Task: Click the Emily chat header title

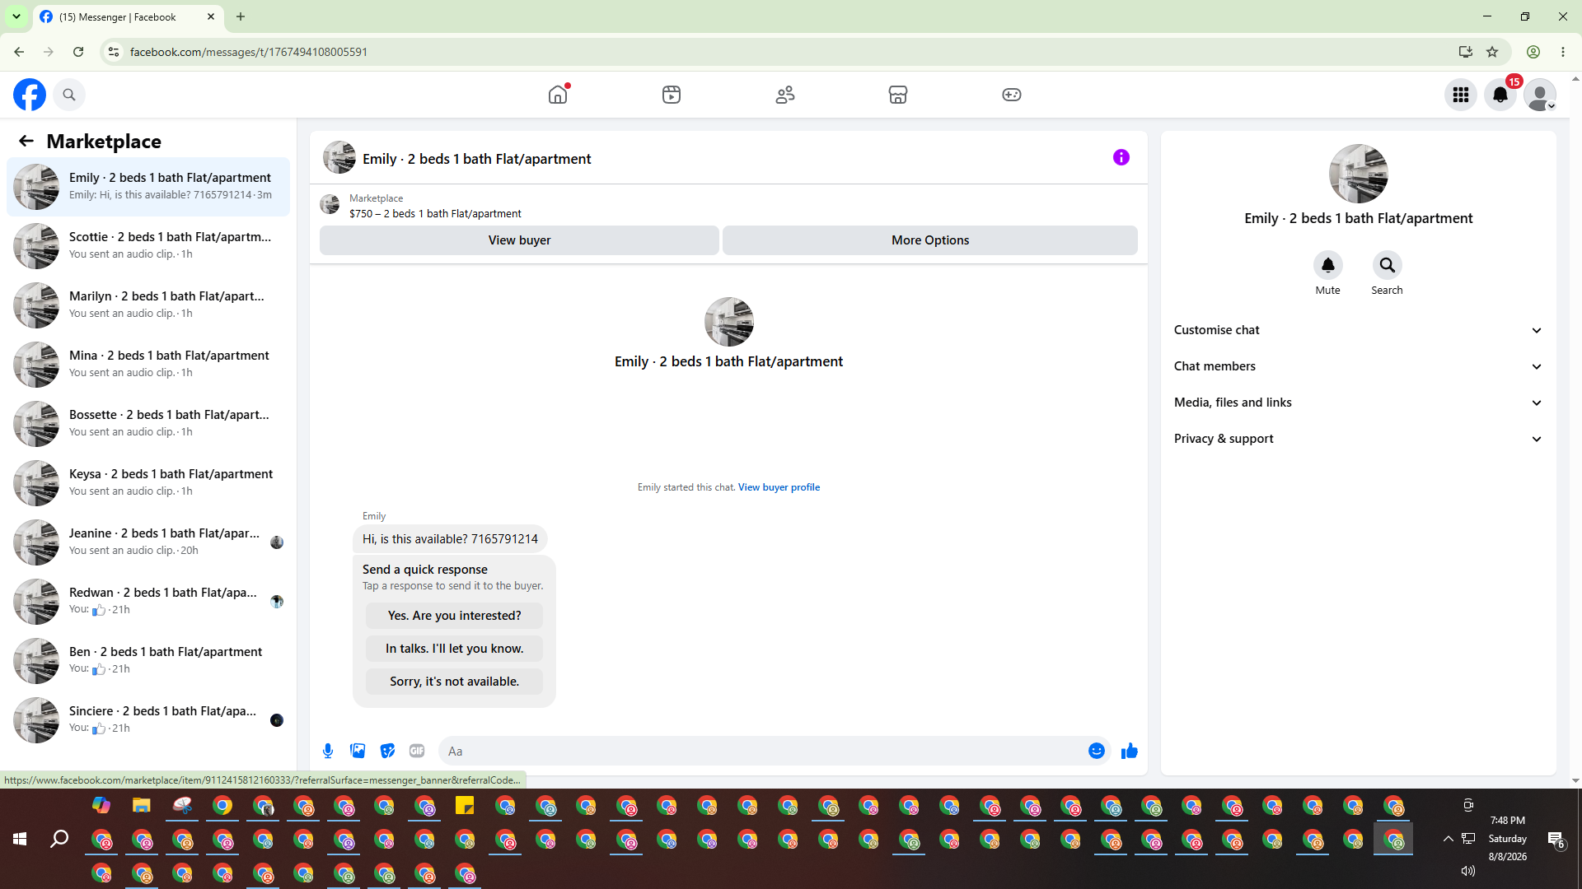Action: click(477, 159)
